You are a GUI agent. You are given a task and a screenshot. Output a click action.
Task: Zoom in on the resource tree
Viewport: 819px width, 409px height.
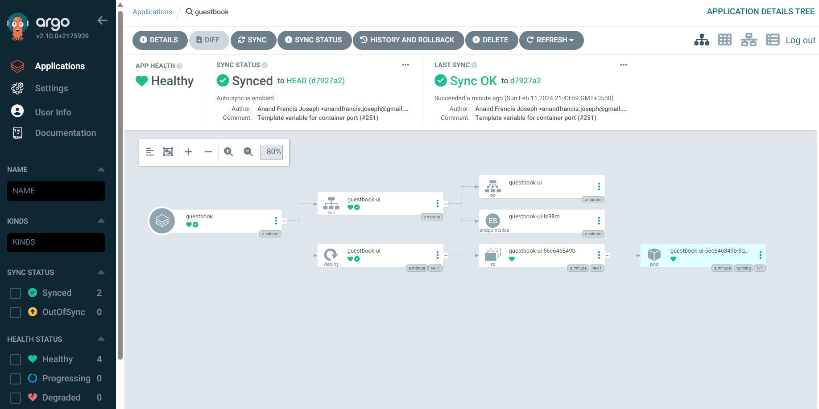228,152
